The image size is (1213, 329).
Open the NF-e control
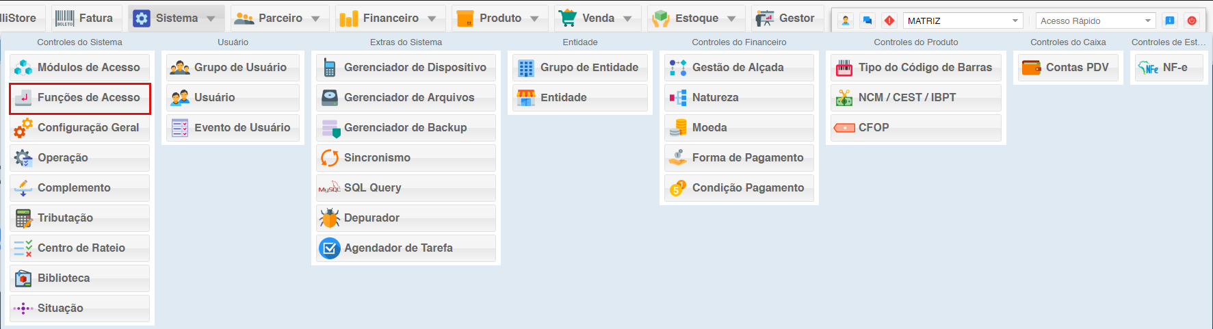pyautogui.click(x=1166, y=68)
